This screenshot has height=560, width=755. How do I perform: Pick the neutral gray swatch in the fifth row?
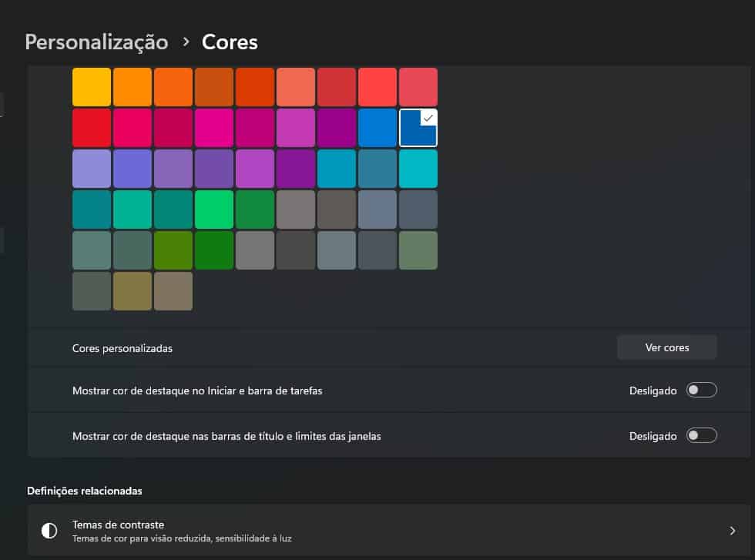coord(255,250)
